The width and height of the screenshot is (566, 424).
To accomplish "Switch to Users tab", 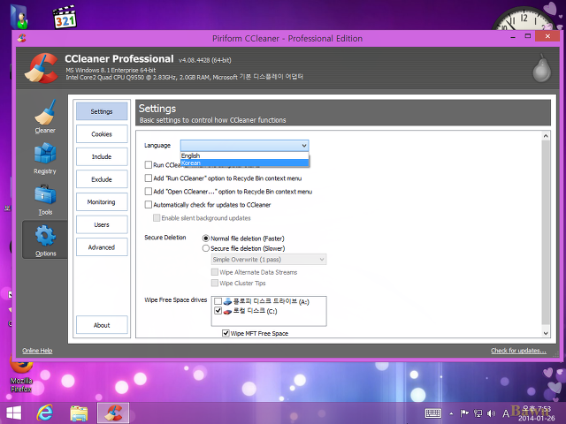I will click(102, 224).
